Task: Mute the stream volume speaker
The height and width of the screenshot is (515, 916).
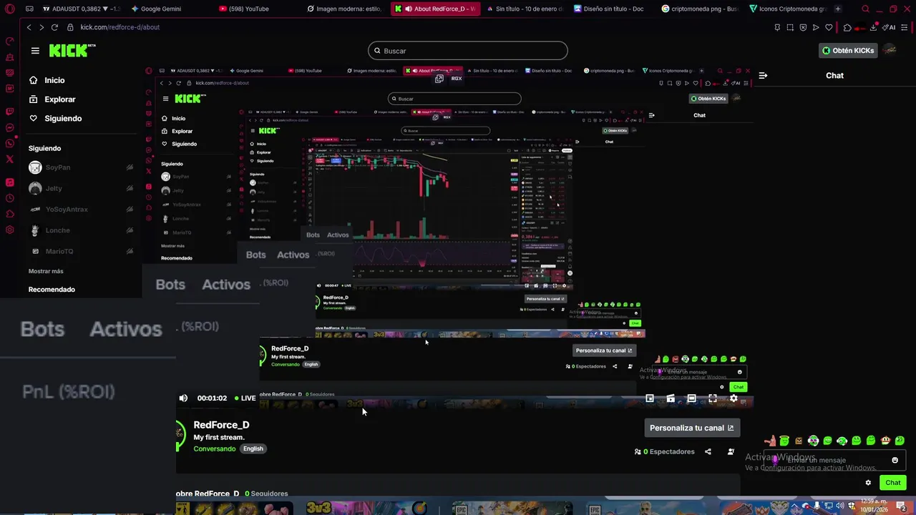Action: click(x=183, y=398)
